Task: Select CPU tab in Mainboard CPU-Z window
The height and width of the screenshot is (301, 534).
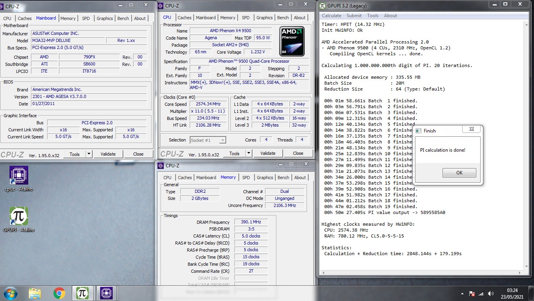Action: tap(7, 18)
